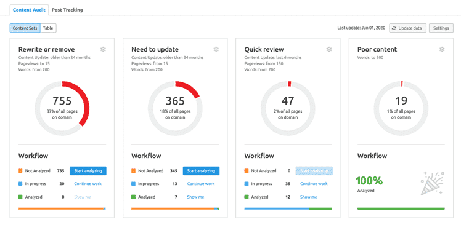Image resolution: width=461 pixels, height=225 pixels.
Task: Switch to Content Audit tab
Action: pyautogui.click(x=29, y=10)
